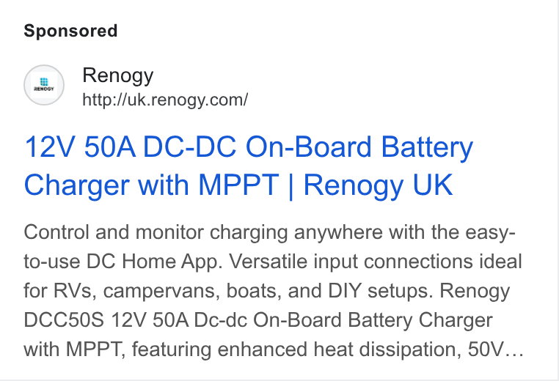The image size is (559, 381).
Task: Click 'DIY setups' in the description
Action: point(381,291)
